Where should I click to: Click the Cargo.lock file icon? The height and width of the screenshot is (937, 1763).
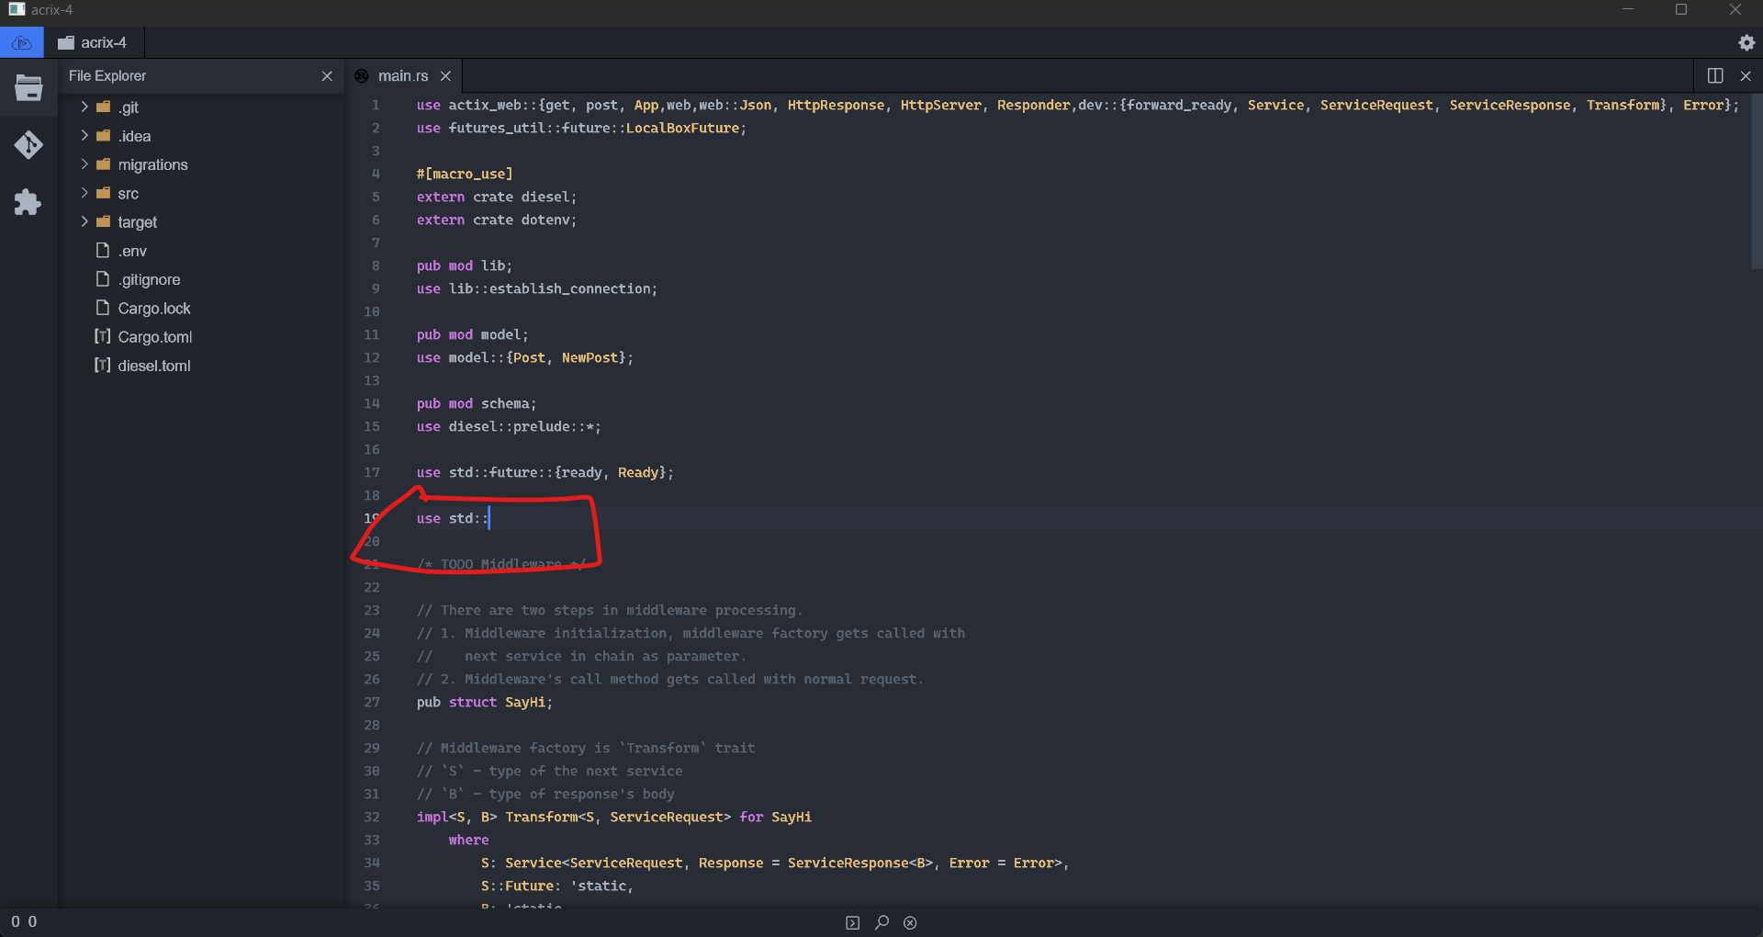click(x=103, y=308)
